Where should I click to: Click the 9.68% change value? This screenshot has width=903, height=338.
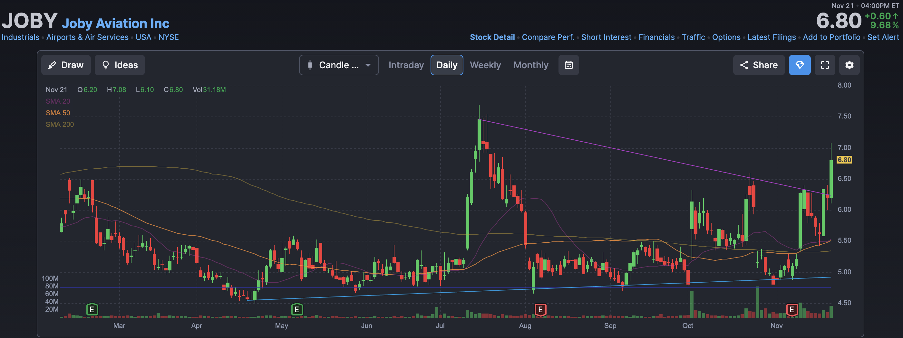(884, 25)
